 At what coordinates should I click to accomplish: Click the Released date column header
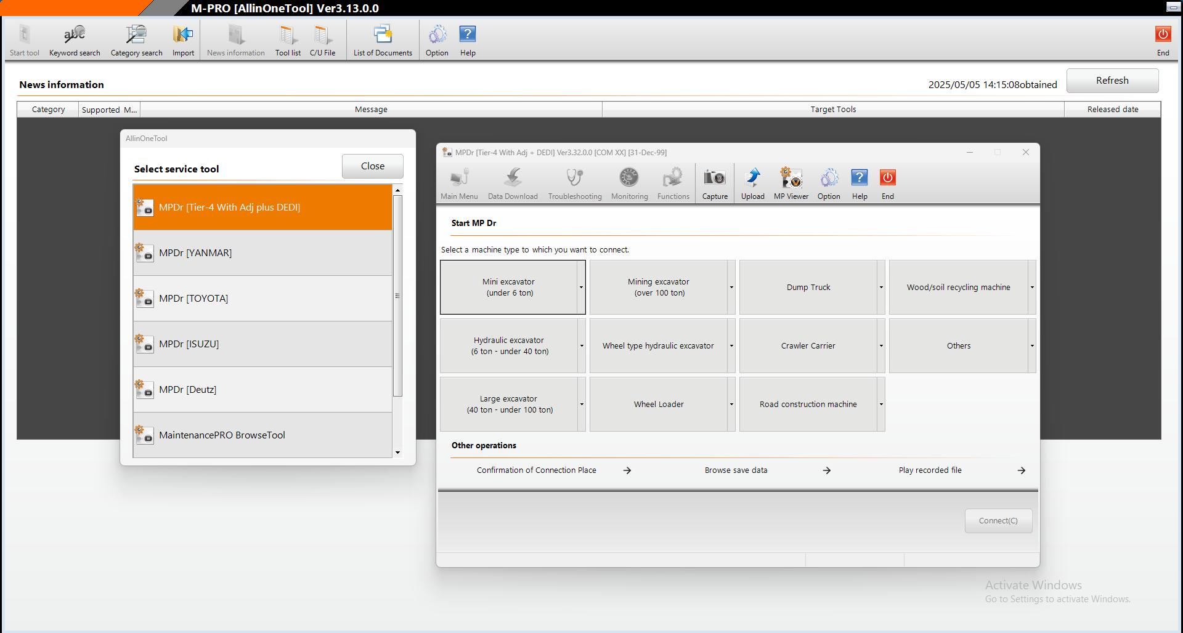tap(1112, 110)
